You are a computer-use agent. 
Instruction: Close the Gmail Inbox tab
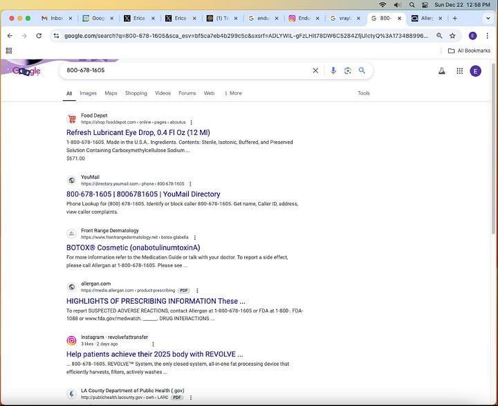(x=71, y=19)
